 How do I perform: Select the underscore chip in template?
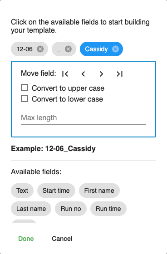click(59, 49)
